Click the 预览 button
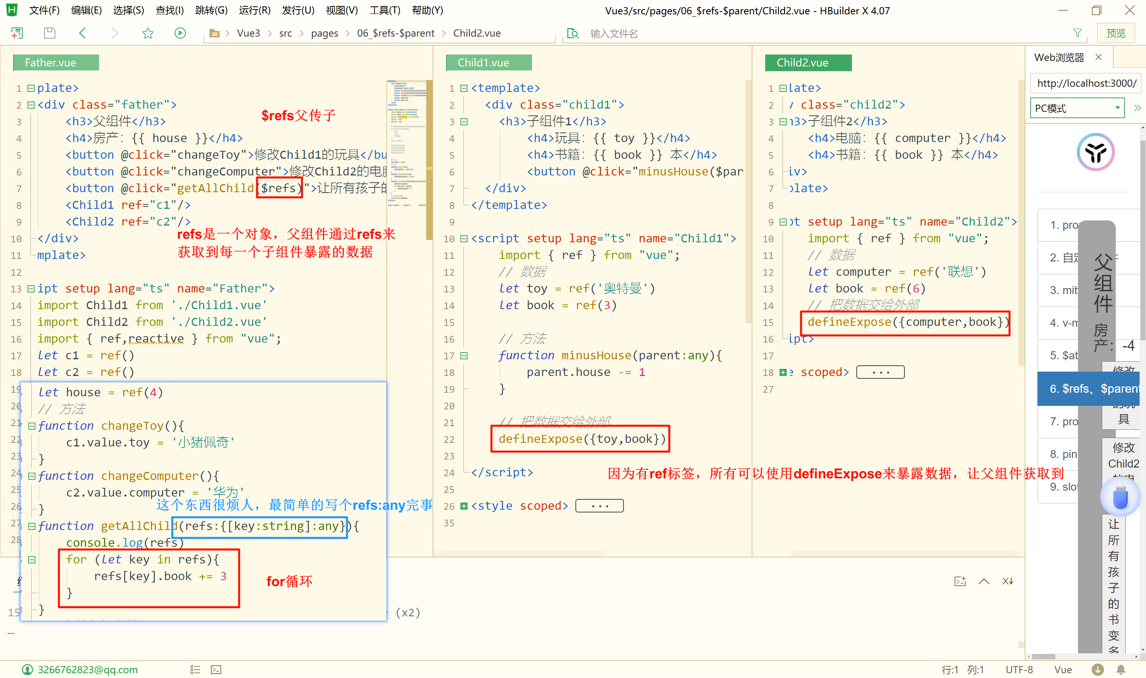 click(1115, 33)
